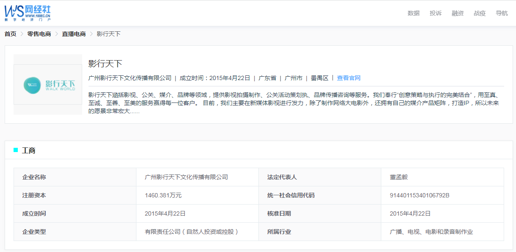516x252 pixels.
Task: Click the 广州市 location text
Action: pyautogui.click(x=294, y=78)
